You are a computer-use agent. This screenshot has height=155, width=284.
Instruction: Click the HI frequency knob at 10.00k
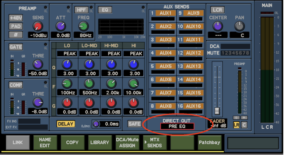tap(134, 83)
